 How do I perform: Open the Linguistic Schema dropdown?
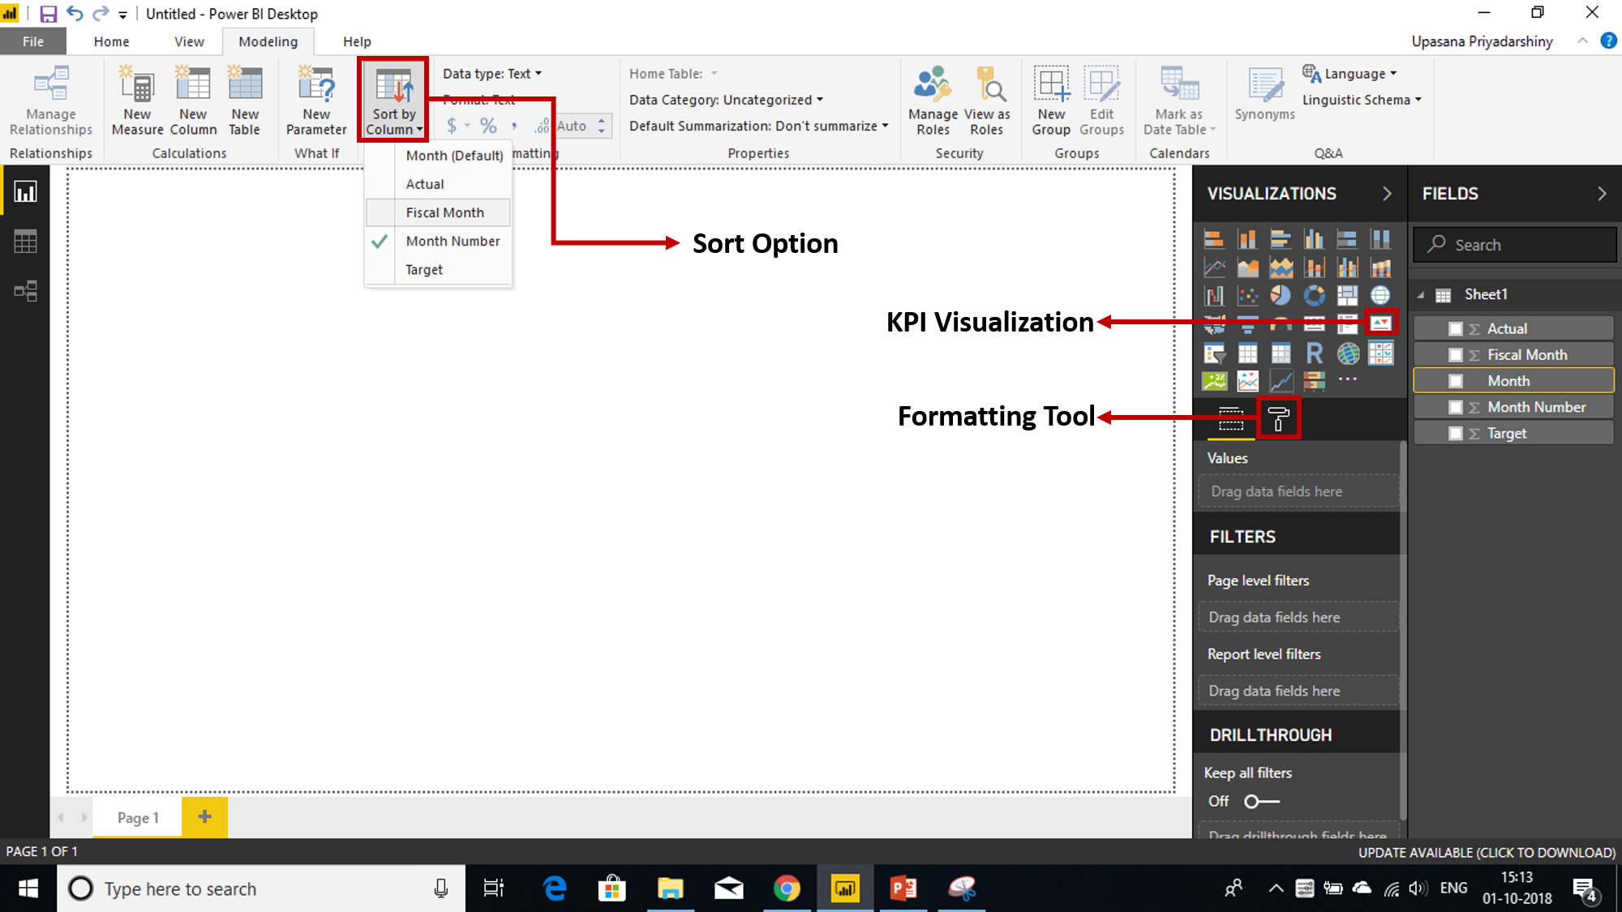point(1362,100)
